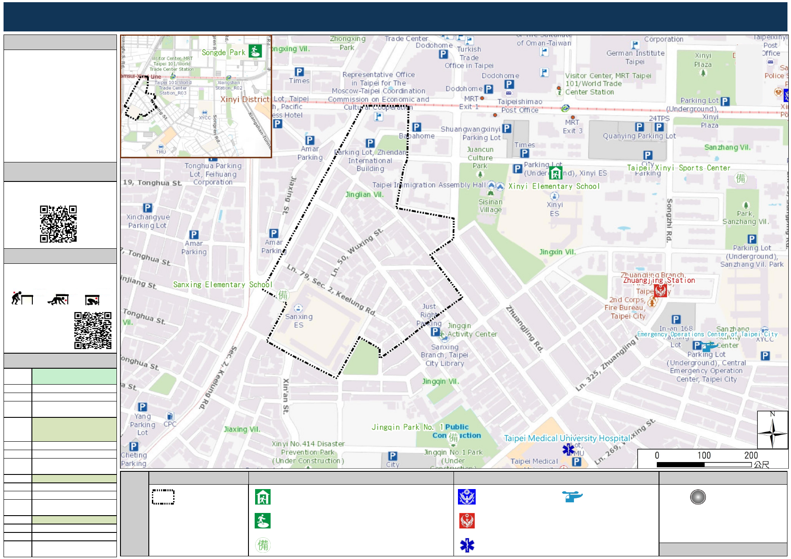Click 'Xinyi Elementary School' green label

click(554, 186)
